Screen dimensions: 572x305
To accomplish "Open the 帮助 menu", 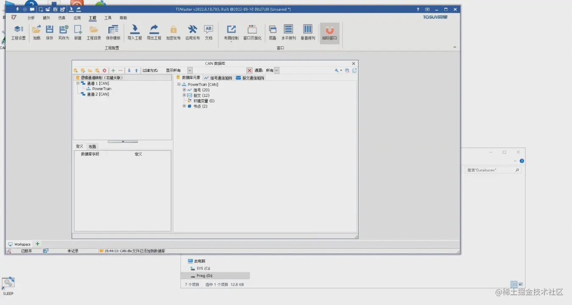I will click(123, 18).
